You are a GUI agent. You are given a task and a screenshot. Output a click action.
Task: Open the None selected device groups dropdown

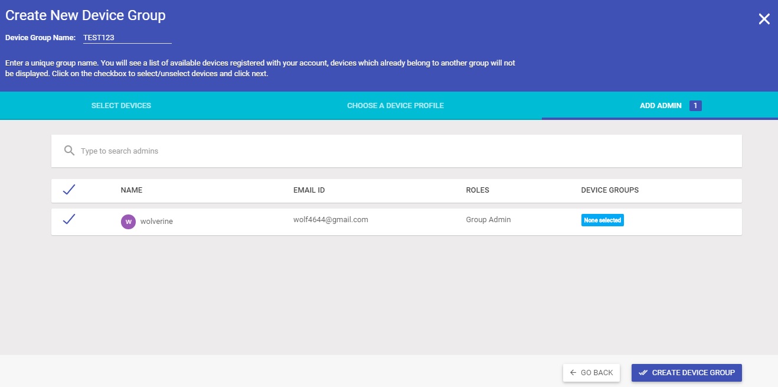(602, 220)
